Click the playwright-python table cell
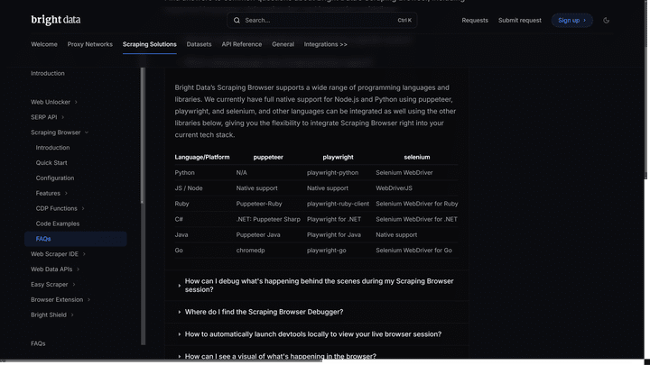Viewport: 650px width, 365px height. tap(332, 172)
